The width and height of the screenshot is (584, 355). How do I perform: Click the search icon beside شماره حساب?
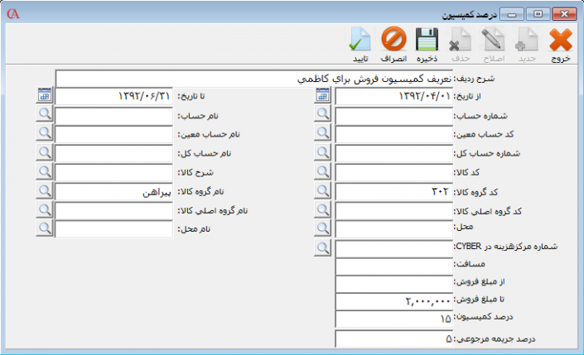[x=324, y=116]
